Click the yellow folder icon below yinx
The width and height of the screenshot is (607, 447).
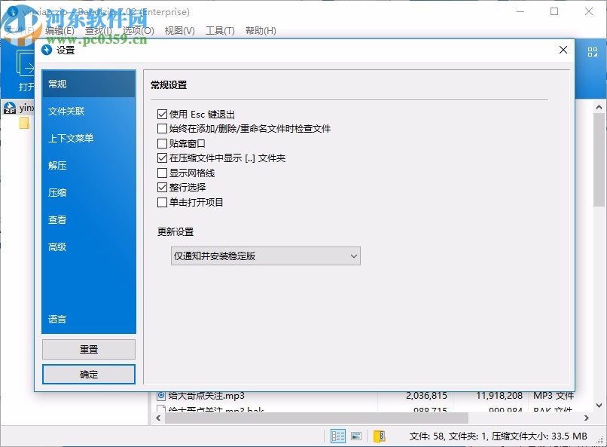click(x=25, y=123)
